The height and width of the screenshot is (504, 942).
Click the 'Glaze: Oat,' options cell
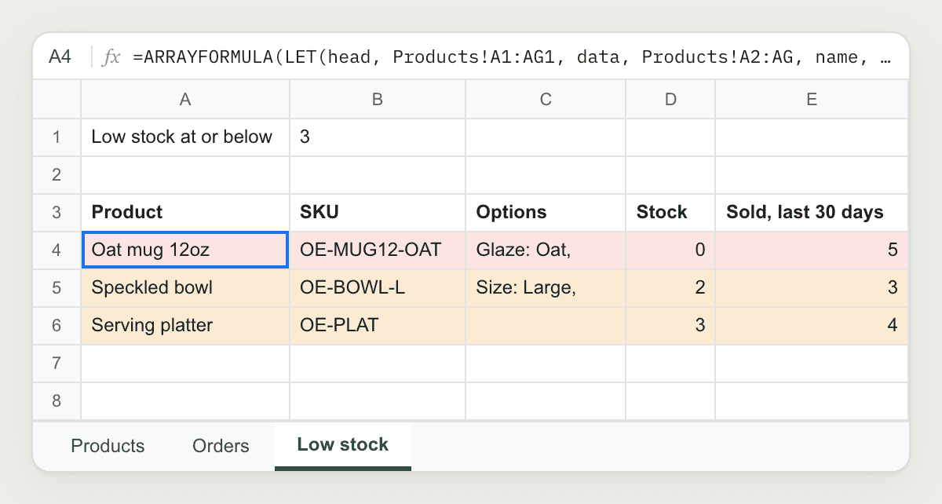[546, 250]
